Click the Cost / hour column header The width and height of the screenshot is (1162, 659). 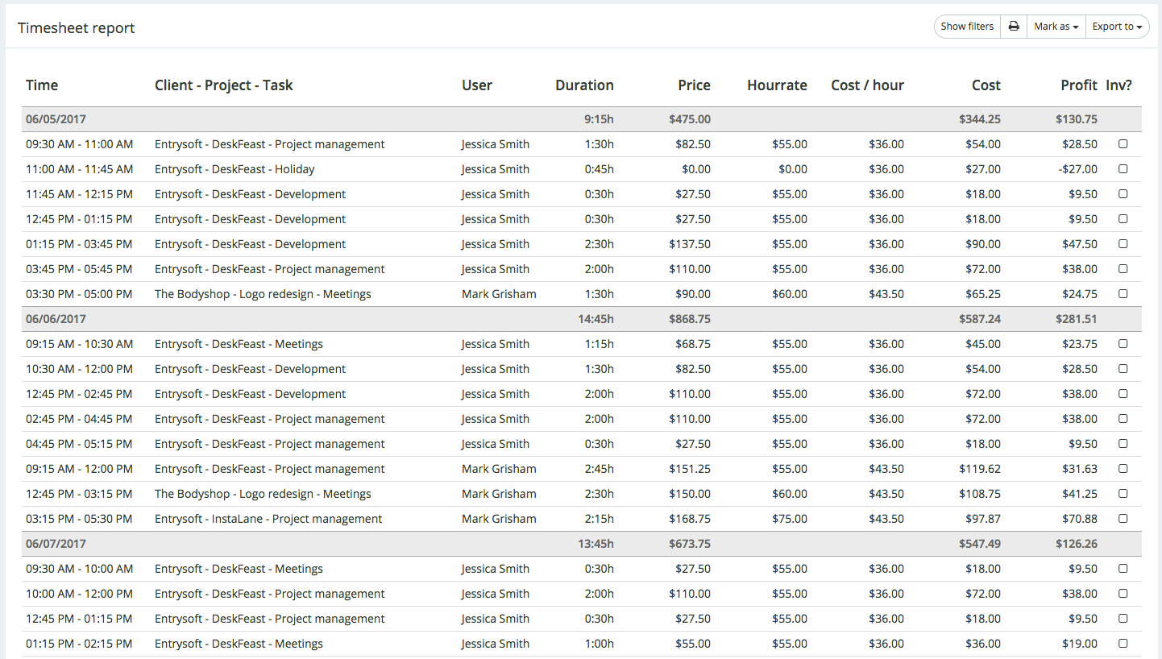tap(867, 85)
